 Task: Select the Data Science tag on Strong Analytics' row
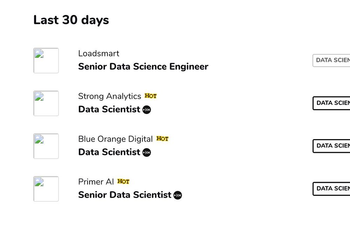coord(332,103)
